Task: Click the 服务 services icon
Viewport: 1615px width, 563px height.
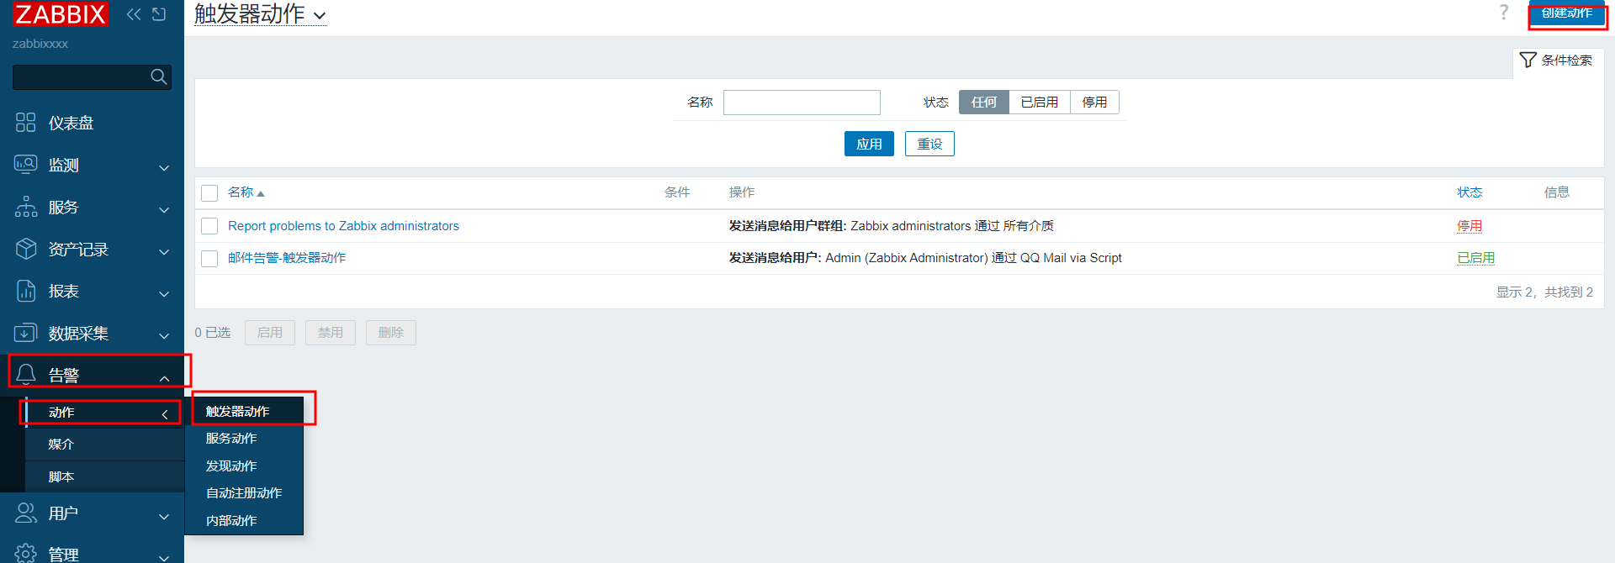Action: tap(26, 207)
